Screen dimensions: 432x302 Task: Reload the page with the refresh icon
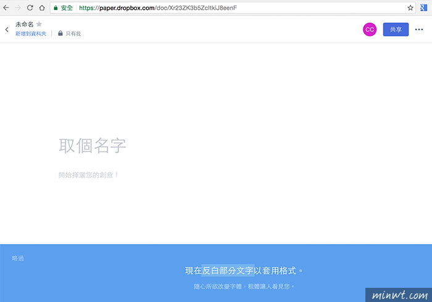click(x=30, y=7)
